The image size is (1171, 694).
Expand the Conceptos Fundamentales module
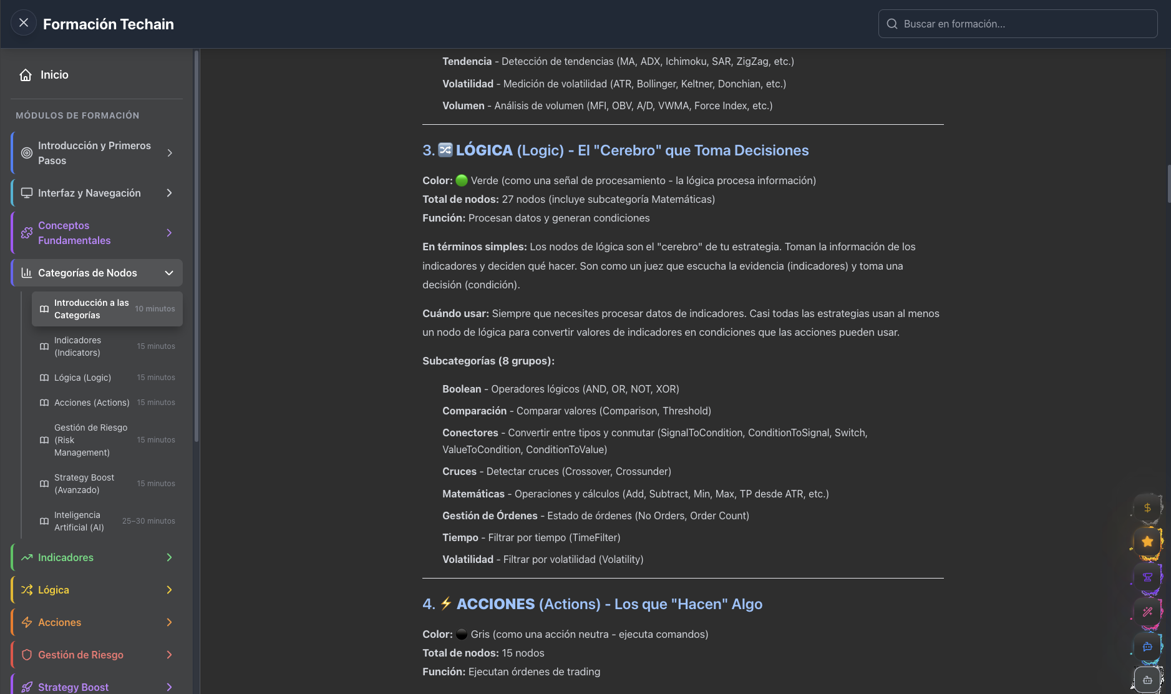(169, 233)
